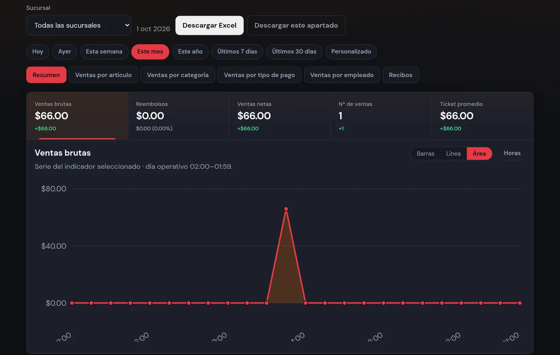Screen dimensions: 560x355
Task: Click the Sucursal field label
Action: coord(38,8)
